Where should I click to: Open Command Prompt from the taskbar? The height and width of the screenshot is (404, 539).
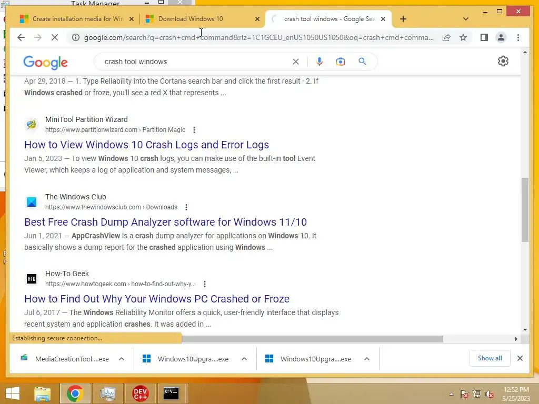[171, 393]
